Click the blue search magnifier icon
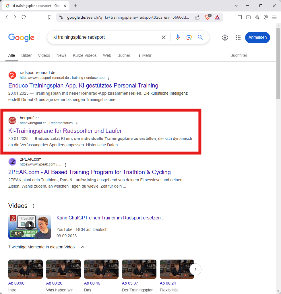 pos(200,37)
